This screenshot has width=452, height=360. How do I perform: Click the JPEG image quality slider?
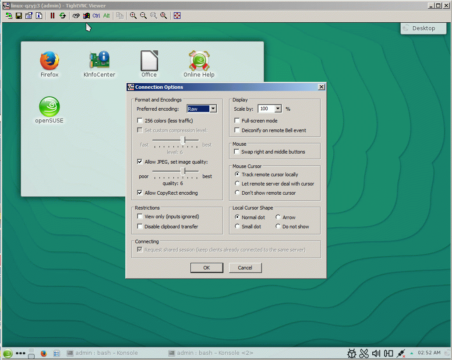pyautogui.click(x=183, y=171)
